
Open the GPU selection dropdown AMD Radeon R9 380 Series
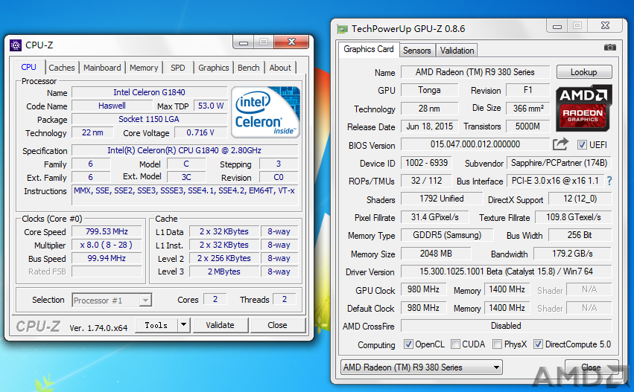coord(422,367)
